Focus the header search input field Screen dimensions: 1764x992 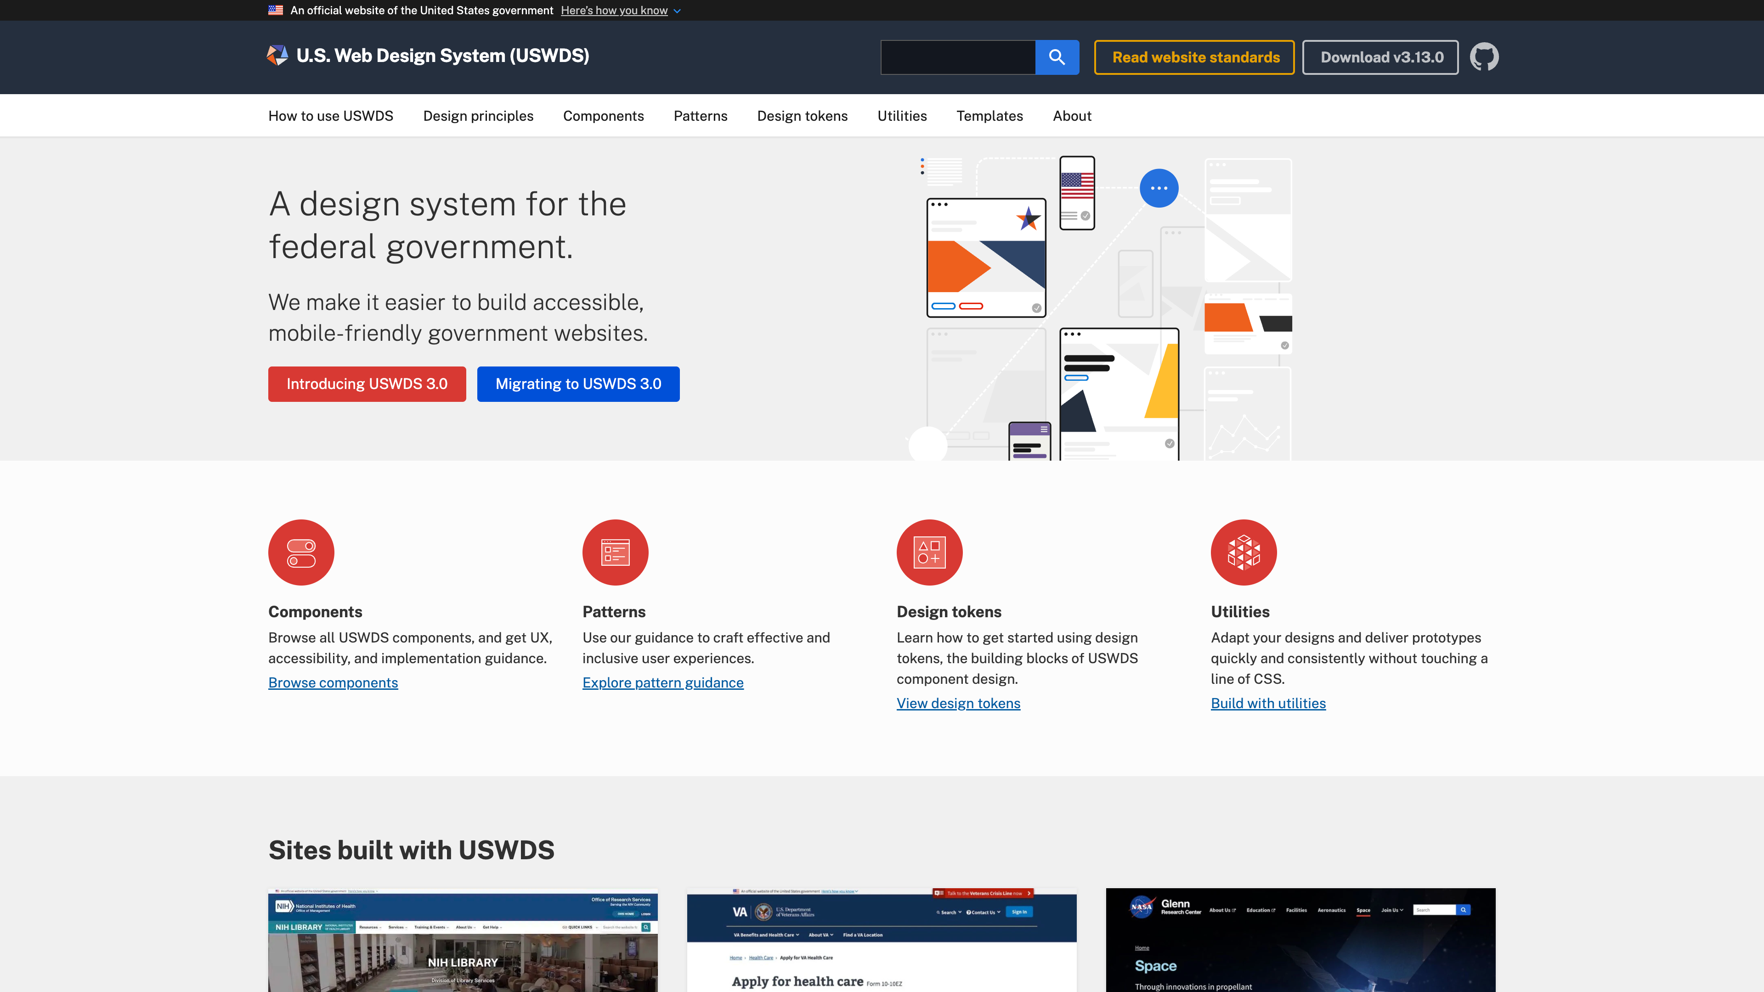(957, 57)
